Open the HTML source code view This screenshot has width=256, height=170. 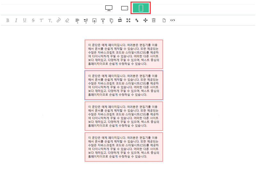(173, 20)
